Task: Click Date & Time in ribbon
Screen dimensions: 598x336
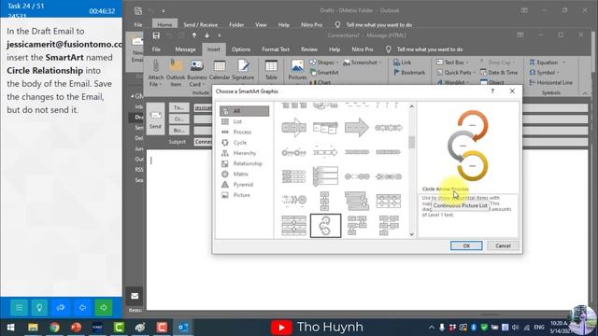Action: coord(499,73)
